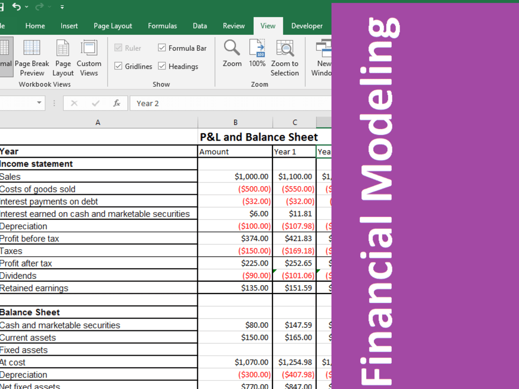This screenshot has height=389, width=519.
Task: Toggle the Formula Bar checkbox
Action: (x=163, y=48)
